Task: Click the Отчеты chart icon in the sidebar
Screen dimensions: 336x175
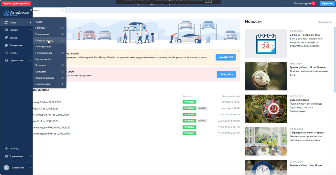Action: point(6,53)
